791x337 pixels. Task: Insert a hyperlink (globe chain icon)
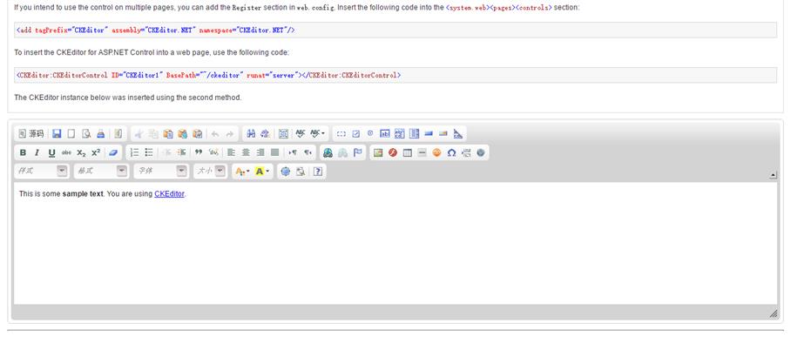[x=328, y=152]
